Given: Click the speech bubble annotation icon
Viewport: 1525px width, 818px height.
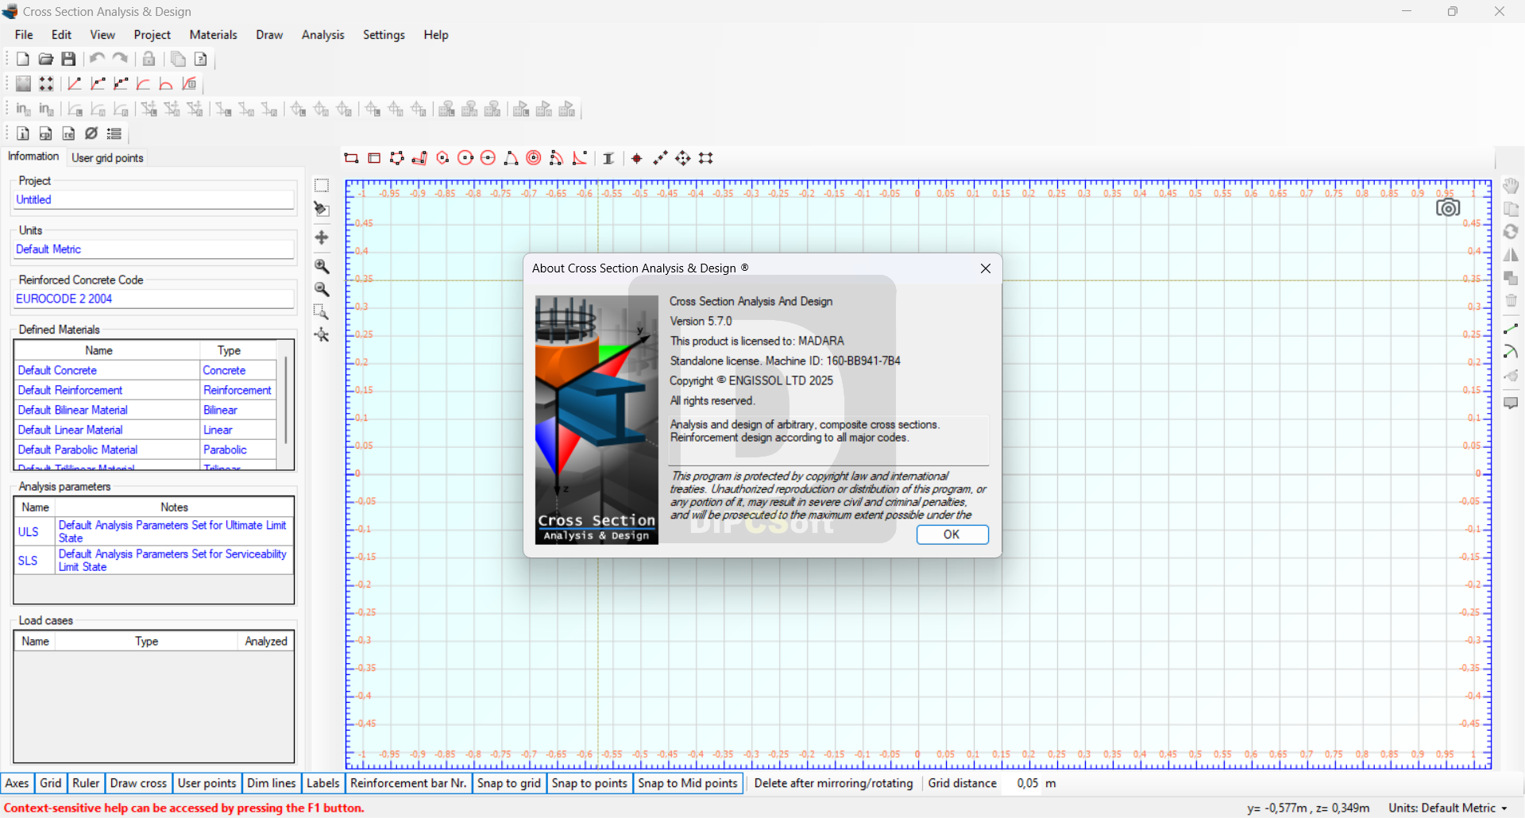Looking at the screenshot, I should (x=1511, y=403).
